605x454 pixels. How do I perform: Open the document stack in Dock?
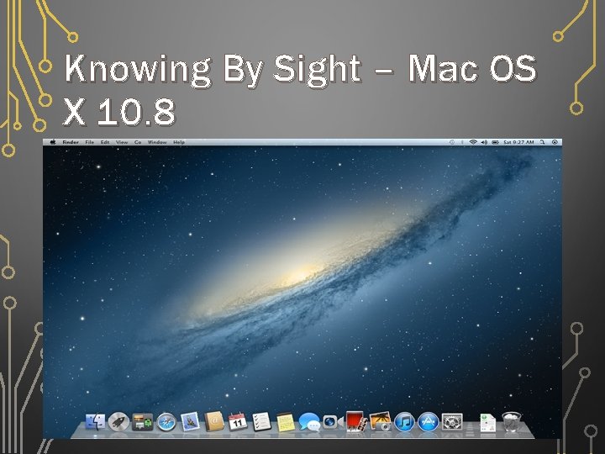pos(487,423)
